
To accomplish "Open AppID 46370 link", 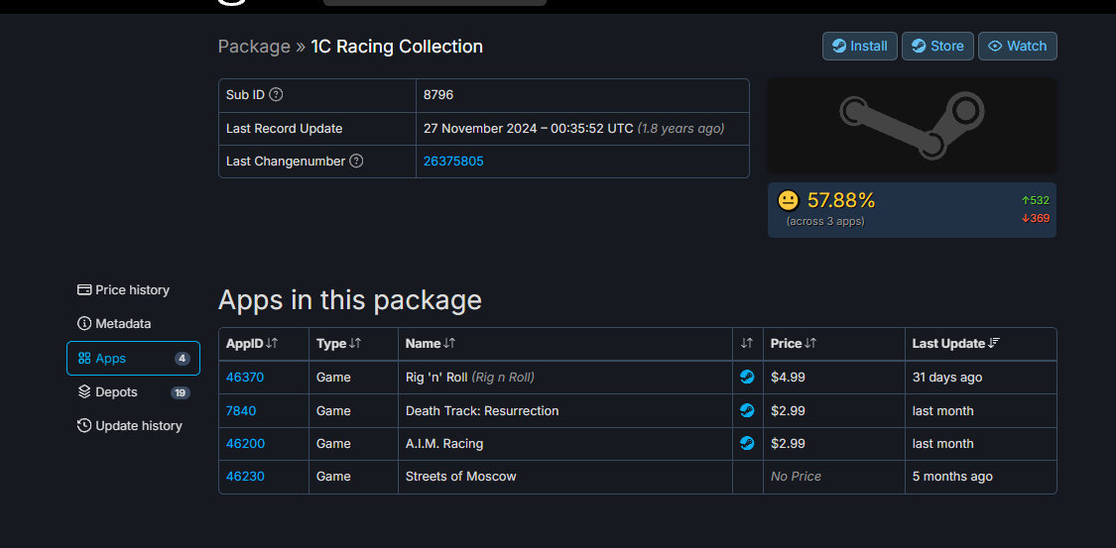I will [x=245, y=378].
